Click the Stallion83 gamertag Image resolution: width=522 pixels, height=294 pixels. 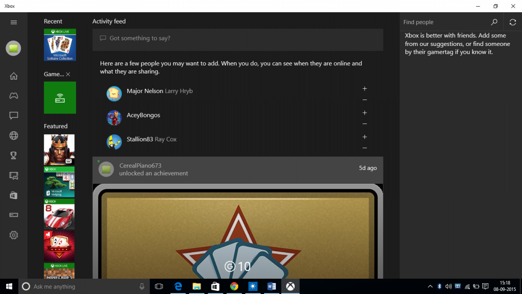(x=140, y=139)
